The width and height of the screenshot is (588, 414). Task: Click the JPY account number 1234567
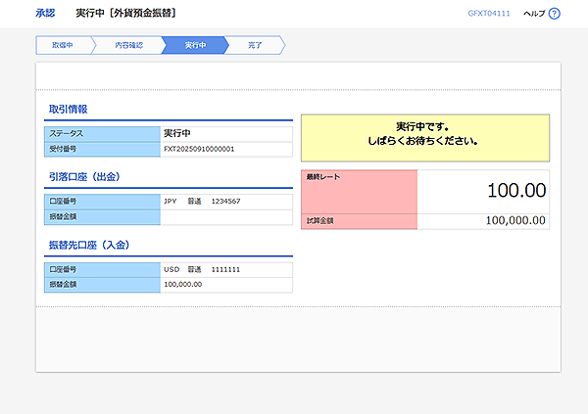pos(225,202)
